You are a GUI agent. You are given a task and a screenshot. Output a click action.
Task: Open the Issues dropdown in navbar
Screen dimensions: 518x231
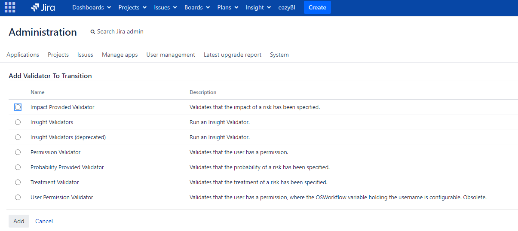[x=166, y=7]
